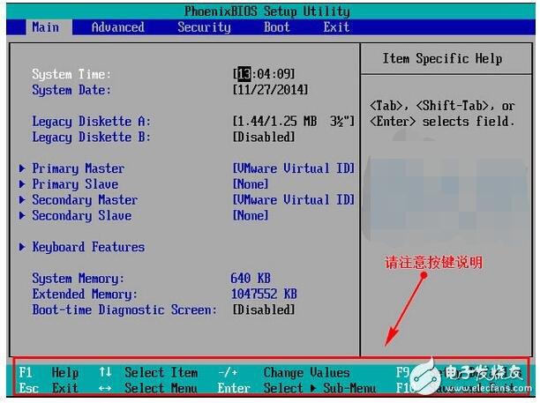The width and height of the screenshot is (540, 403).
Task: Go to the Boot tab
Action: coord(277,27)
